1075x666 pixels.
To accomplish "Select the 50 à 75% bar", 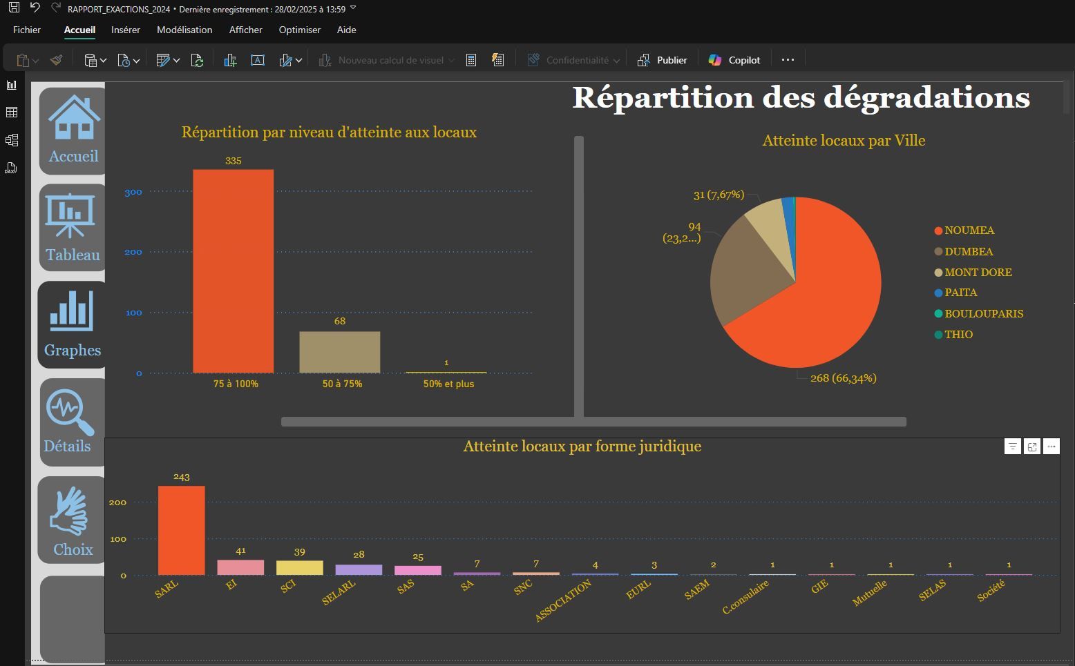I will tap(340, 352).
